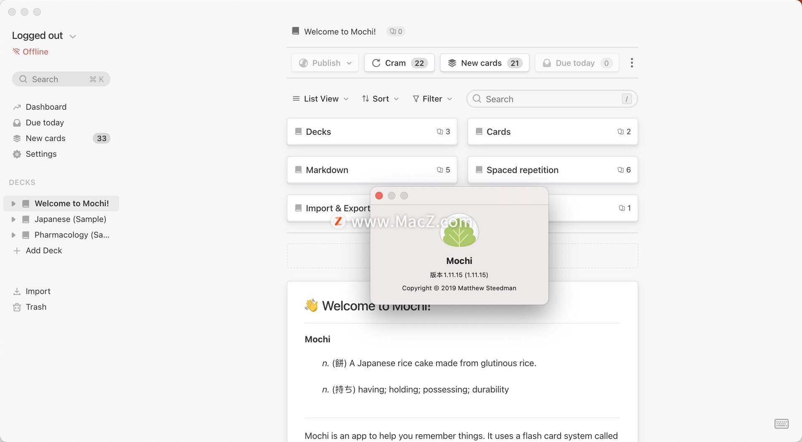Click the card count badge in the header
802x442 pixels.
[x=396, y=31]
